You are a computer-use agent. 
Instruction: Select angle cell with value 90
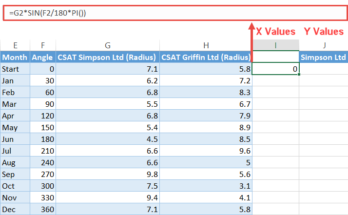pyautogui.click(x=43, y=104)
